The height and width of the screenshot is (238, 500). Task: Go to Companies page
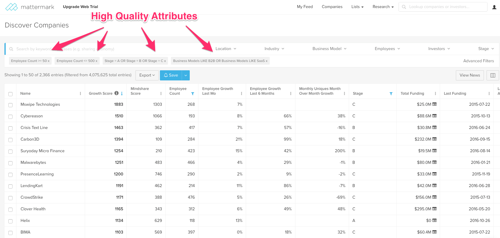click(332, 7)
